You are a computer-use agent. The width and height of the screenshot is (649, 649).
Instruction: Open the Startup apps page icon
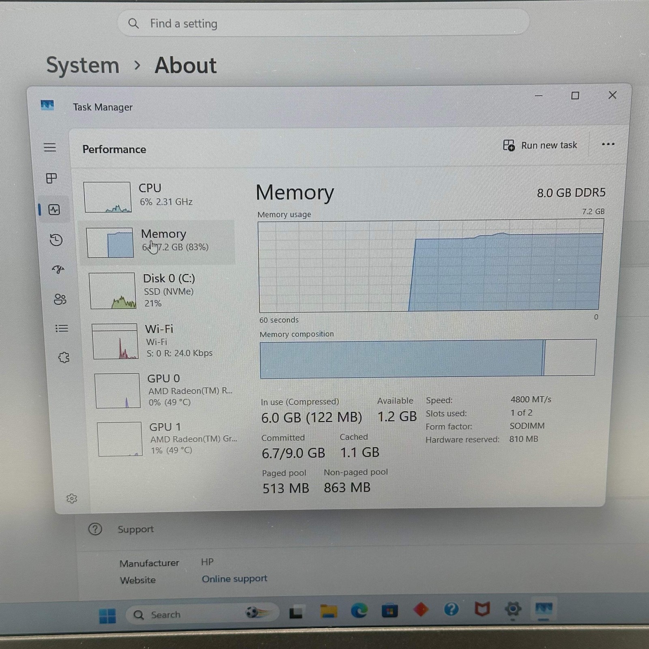tap(58, 269)
